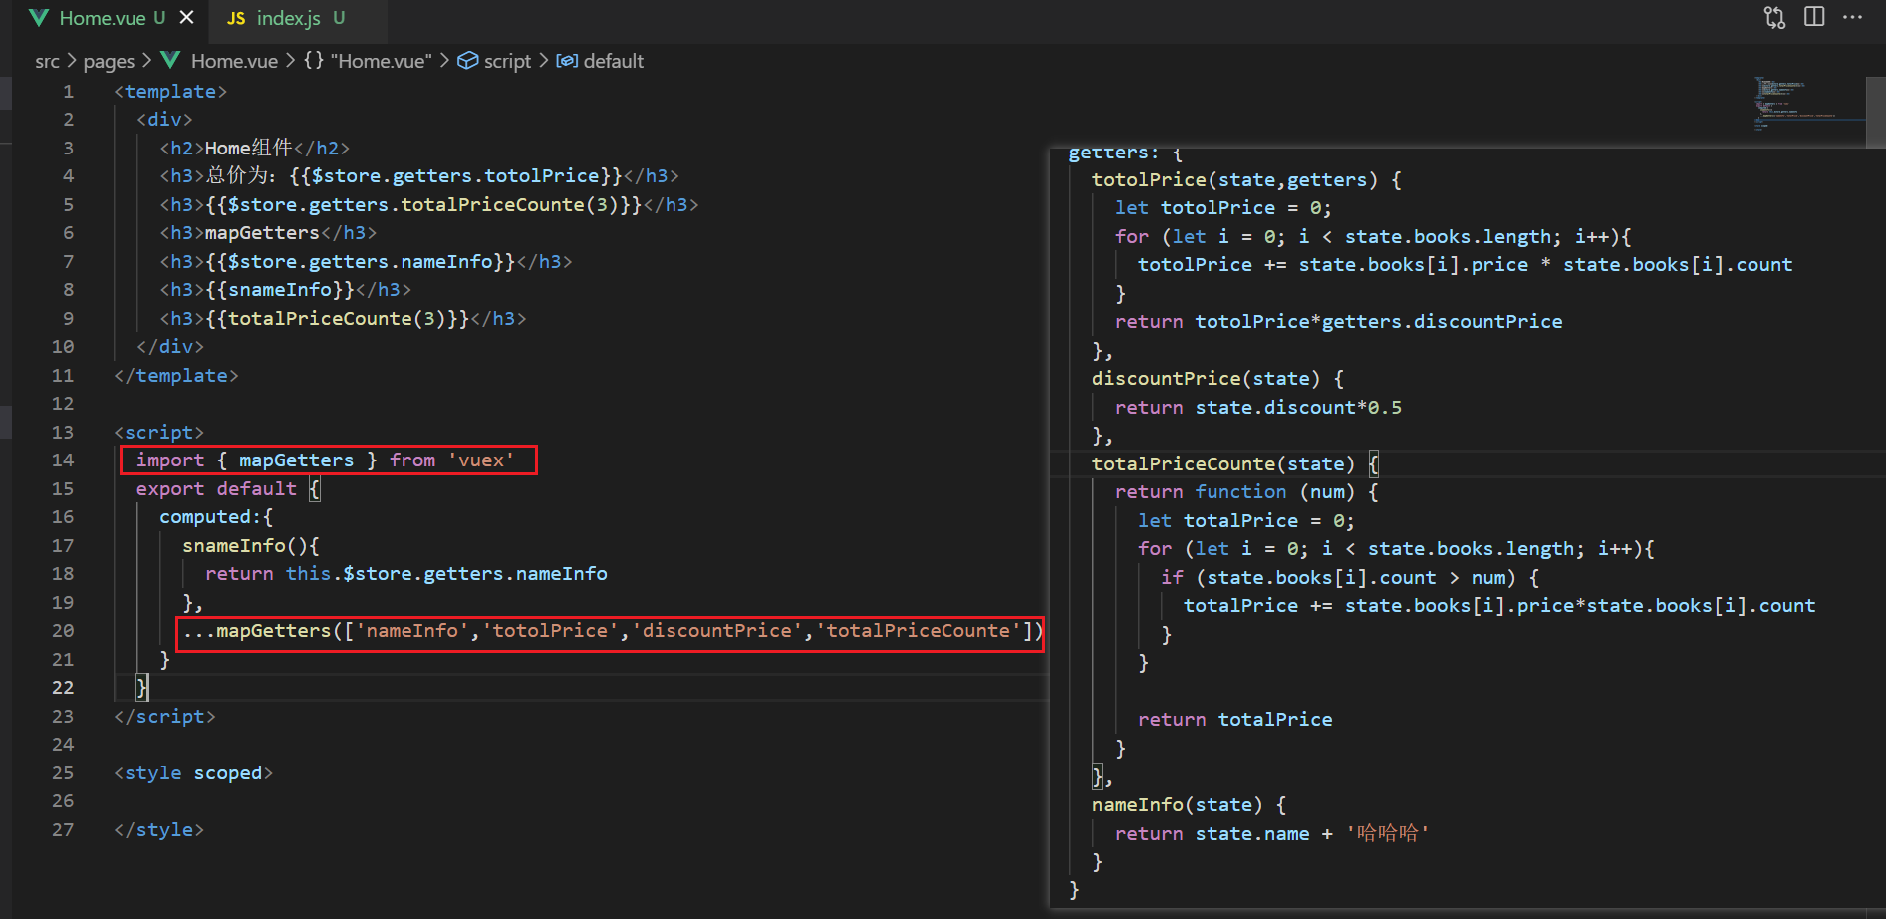The image size is (1886, 919).
Task: Open the source control changes icon
Action: pos(1775,18)
